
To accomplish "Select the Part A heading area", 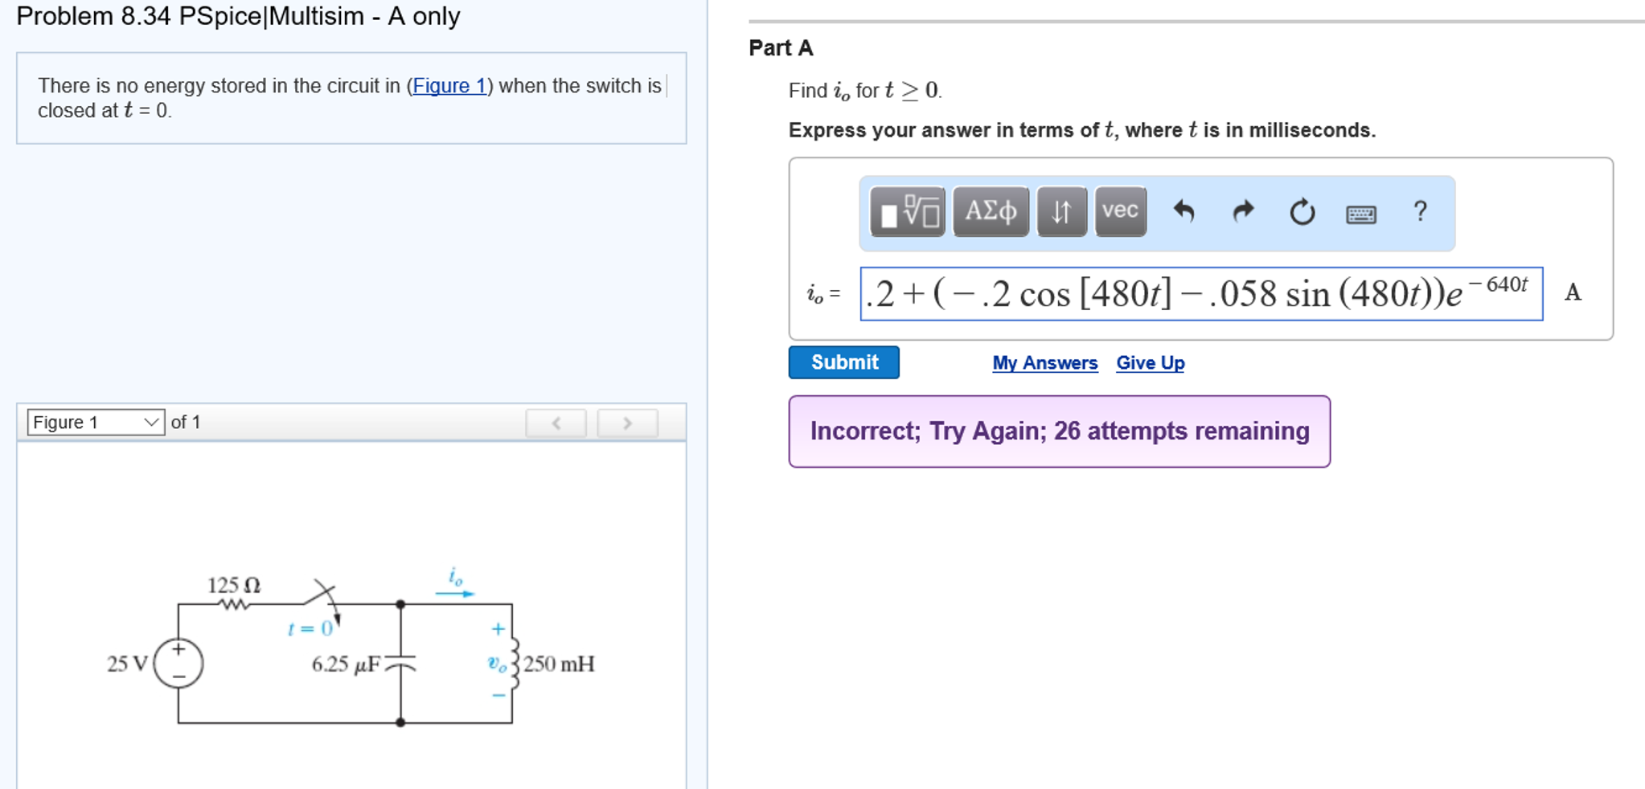I will click(780, 47).
